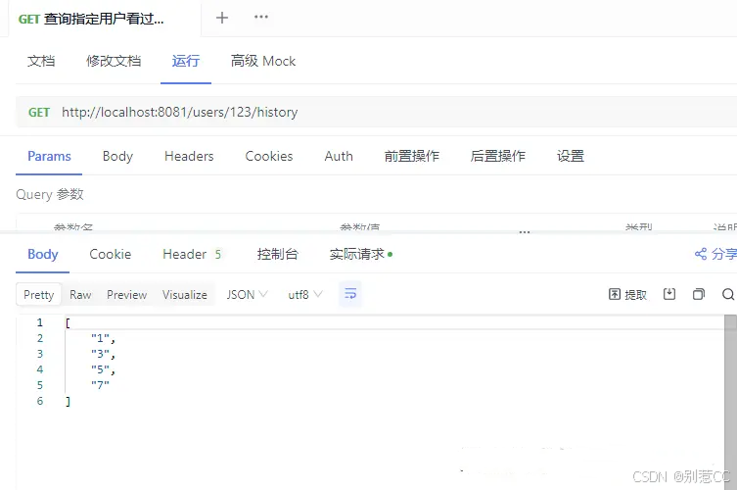Copy the response body with copy icon

pyautogui.click(x=699, y=295)
